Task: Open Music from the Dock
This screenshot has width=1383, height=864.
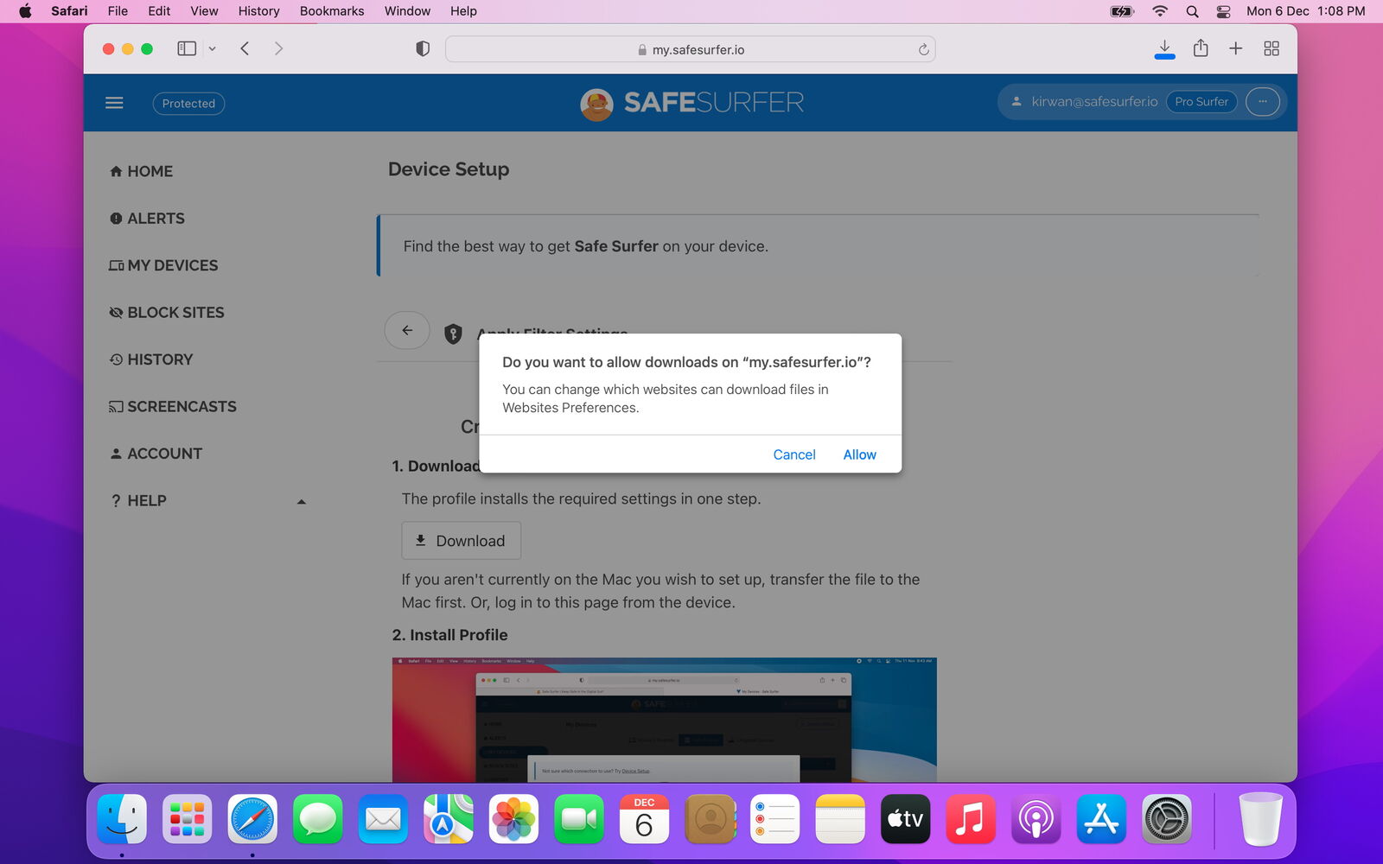Action: tap(970, 819)
